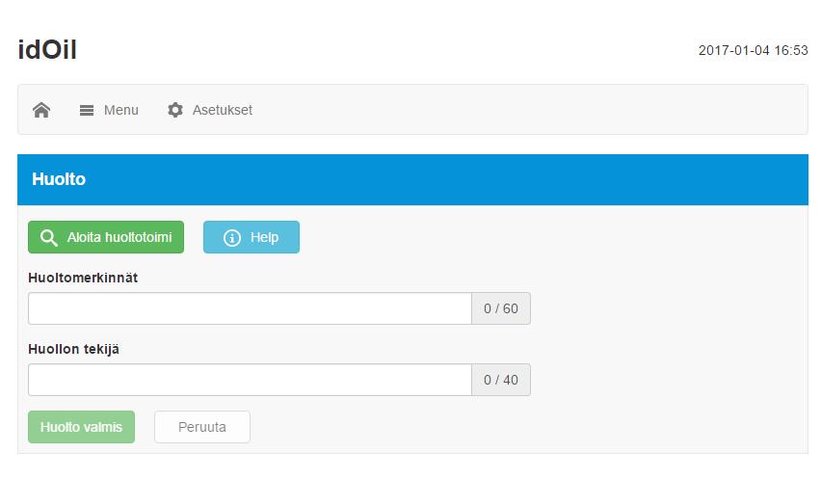Screen dimensions: 822x479
Task: Click the blue Huolto panel header
Action: (412, 180)
